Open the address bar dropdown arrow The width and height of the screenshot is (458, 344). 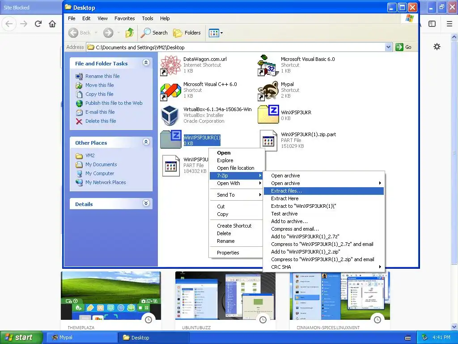click(388, 47)
